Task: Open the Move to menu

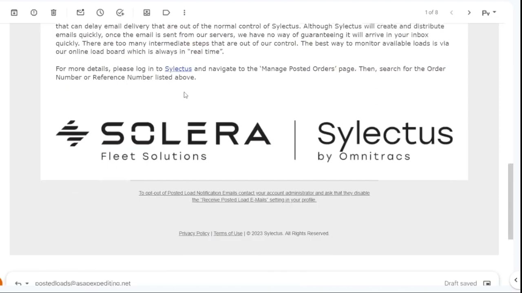Action: [147, 13]
